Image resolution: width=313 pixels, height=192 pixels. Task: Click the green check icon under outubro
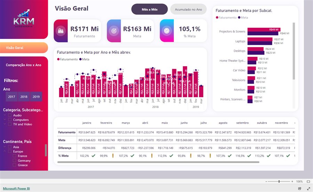click(268, 156)
